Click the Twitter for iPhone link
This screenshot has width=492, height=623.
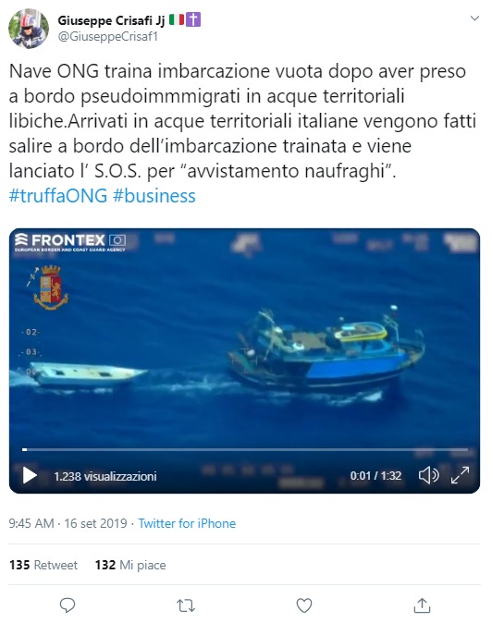187,523
